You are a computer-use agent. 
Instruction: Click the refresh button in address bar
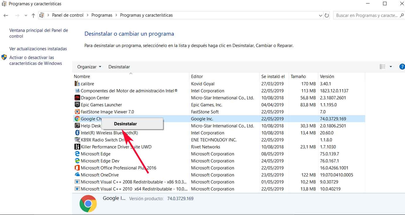pyautogui.click(x=327, y=15)
